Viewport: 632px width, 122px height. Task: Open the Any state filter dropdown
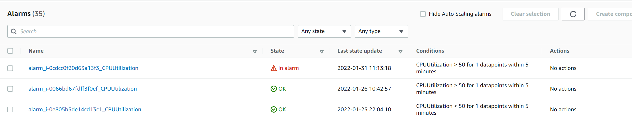tap(324, 31)
